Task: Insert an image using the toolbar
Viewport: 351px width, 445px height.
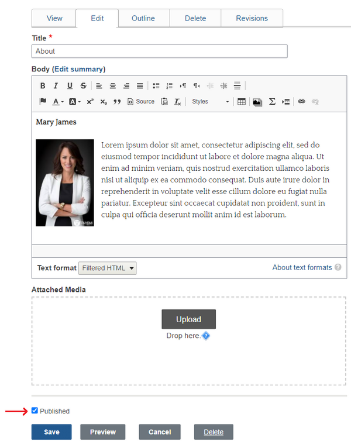Action: [257, 102]
